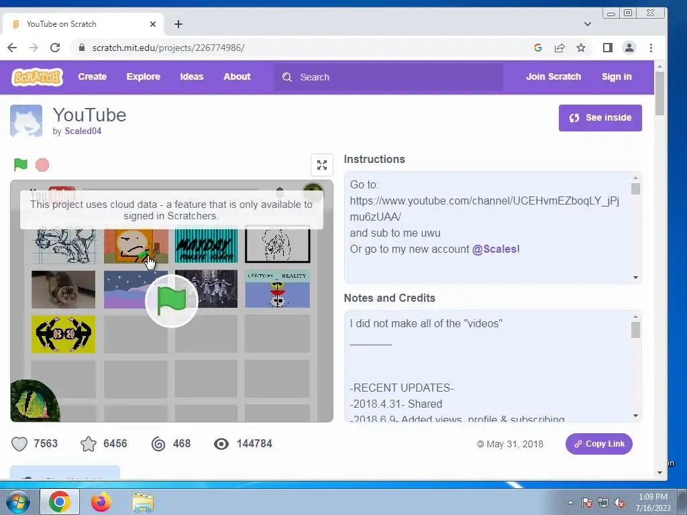
Task: Share this page icon
Action: [x=560, y=48]
